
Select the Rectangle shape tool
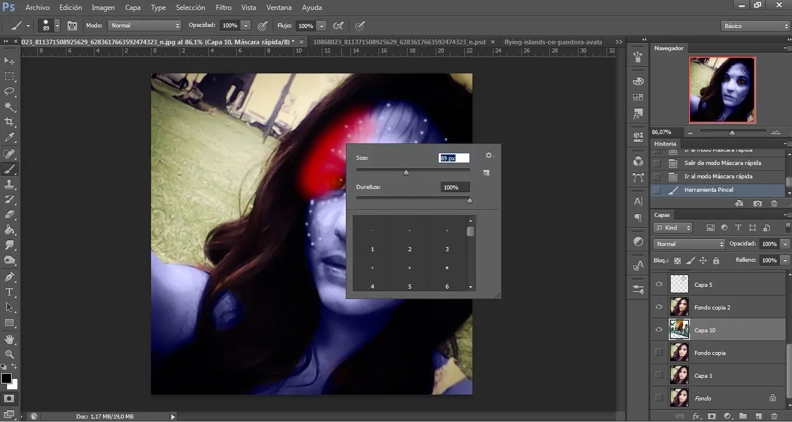[x=9, y=322]
